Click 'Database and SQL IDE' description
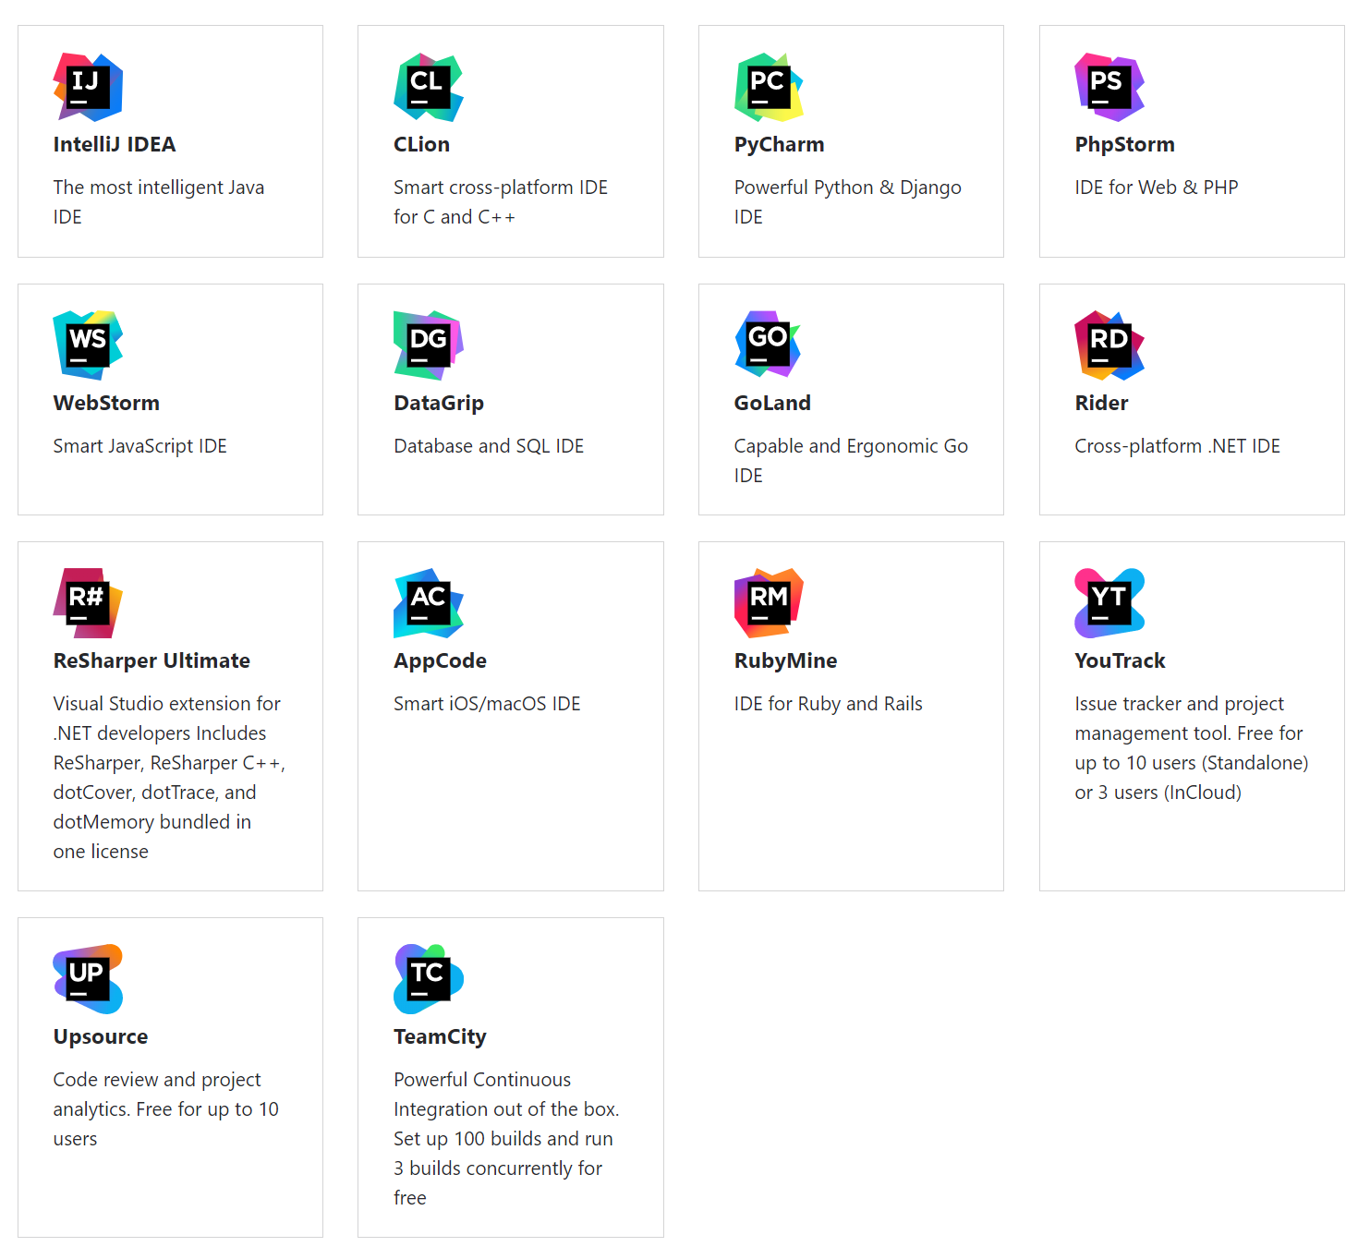Viewport: 1370px width, 1259px height. (489, 446)
